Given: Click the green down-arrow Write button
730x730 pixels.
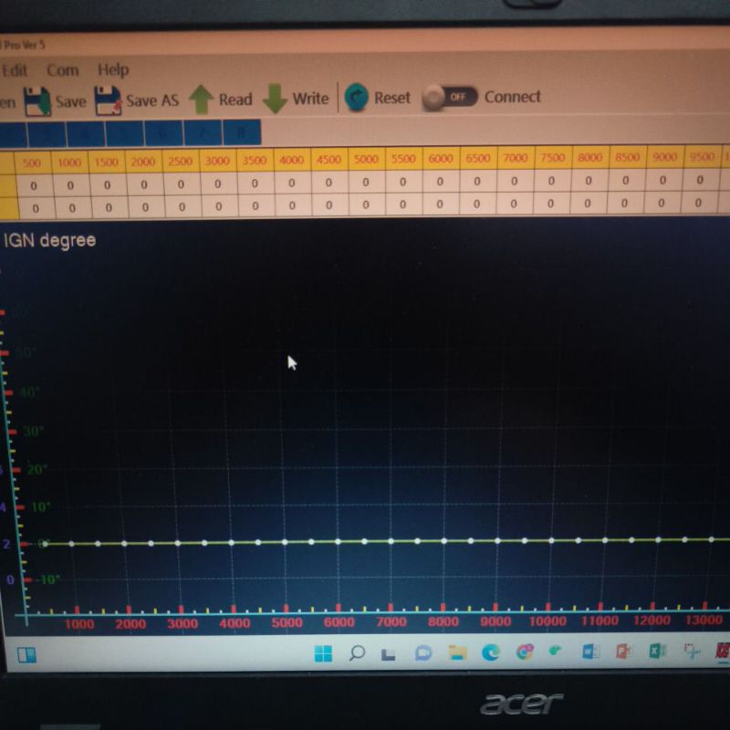Looking at the screenshot, I should coord(296,99).
